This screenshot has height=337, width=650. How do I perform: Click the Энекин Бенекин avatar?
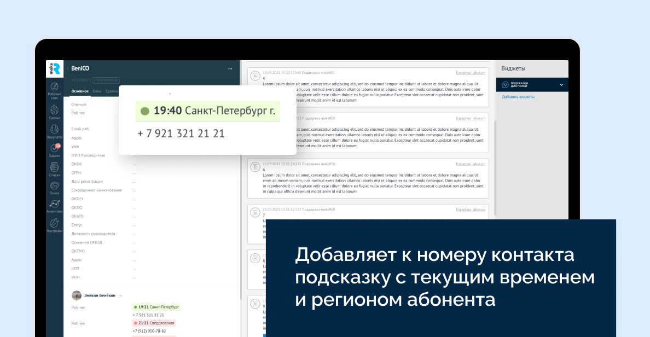coord(76,295)
